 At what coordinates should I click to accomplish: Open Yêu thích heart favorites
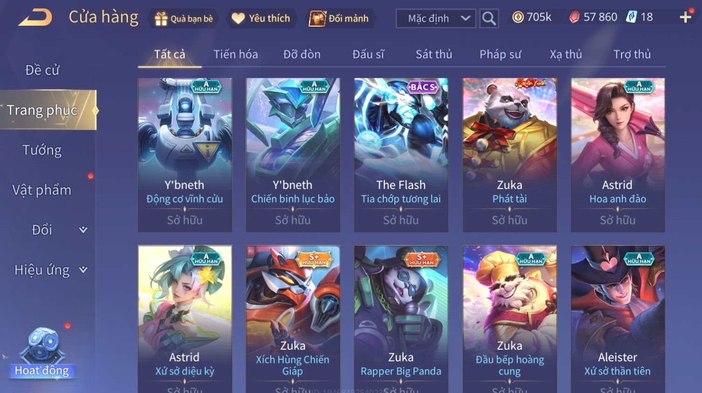(x=262, y=18)
